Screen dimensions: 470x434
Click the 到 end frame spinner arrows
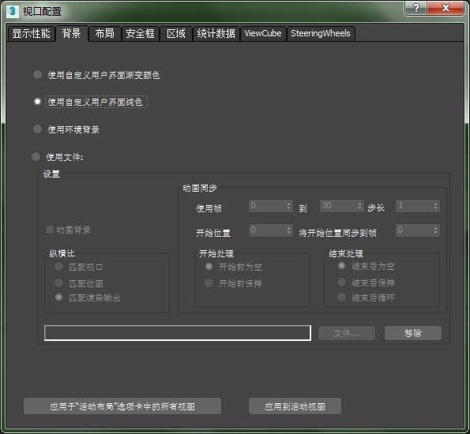pyautogui.click(x=359, y=206)
